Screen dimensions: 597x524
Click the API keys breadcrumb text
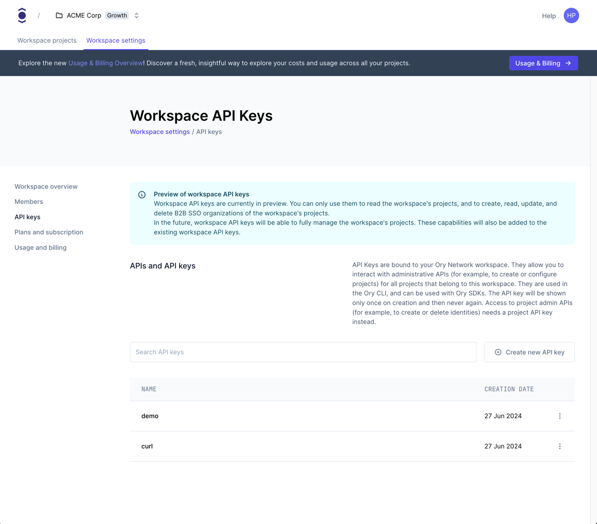pos(209,132)
